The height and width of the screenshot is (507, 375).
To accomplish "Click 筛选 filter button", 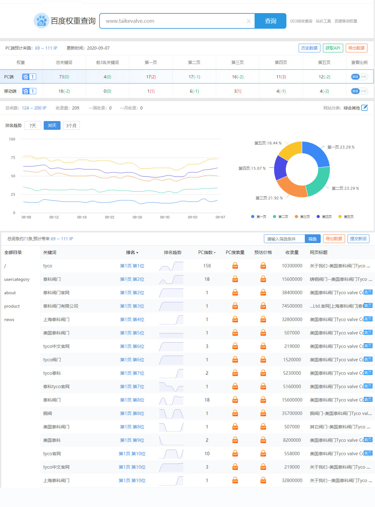I will tap(313, 239).
